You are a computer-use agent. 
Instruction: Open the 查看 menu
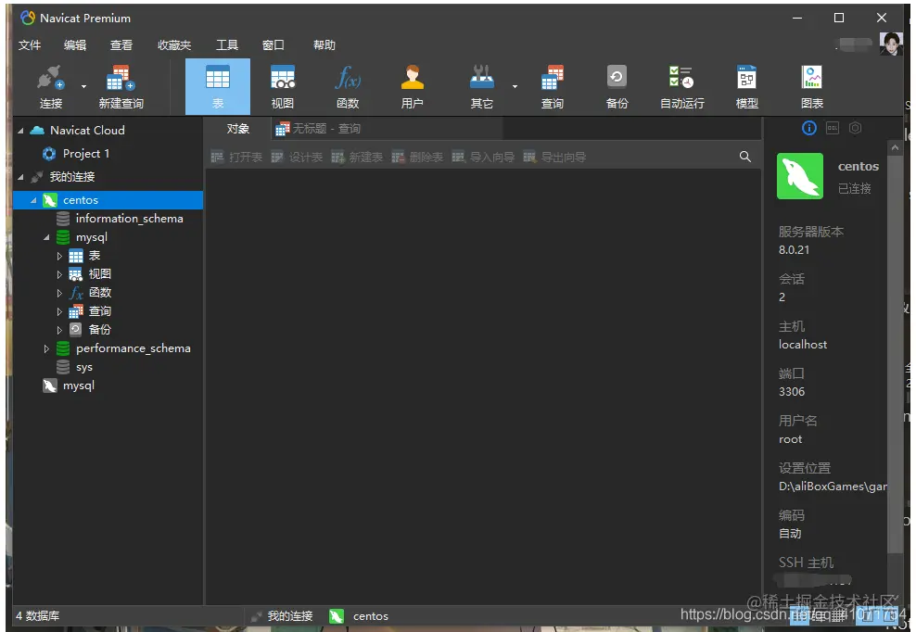121,45
